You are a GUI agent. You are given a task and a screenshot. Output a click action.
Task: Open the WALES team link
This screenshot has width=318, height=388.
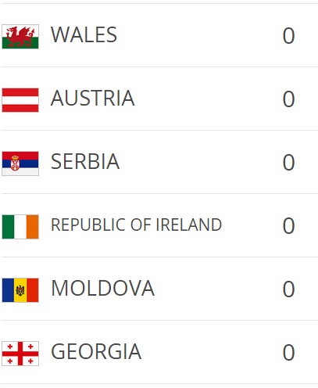tap(84, 34)
